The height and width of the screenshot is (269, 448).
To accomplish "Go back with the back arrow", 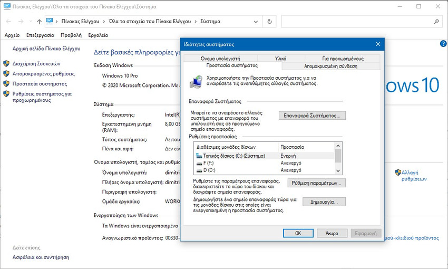I will coord(8,22).
